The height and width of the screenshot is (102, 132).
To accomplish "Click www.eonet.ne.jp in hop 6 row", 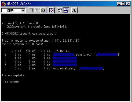I will coord(65,68).
